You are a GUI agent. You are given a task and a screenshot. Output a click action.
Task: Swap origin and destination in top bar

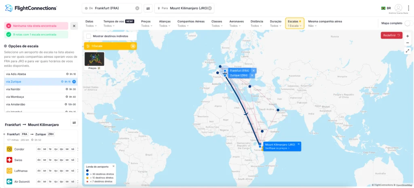[x=148, y=8]
